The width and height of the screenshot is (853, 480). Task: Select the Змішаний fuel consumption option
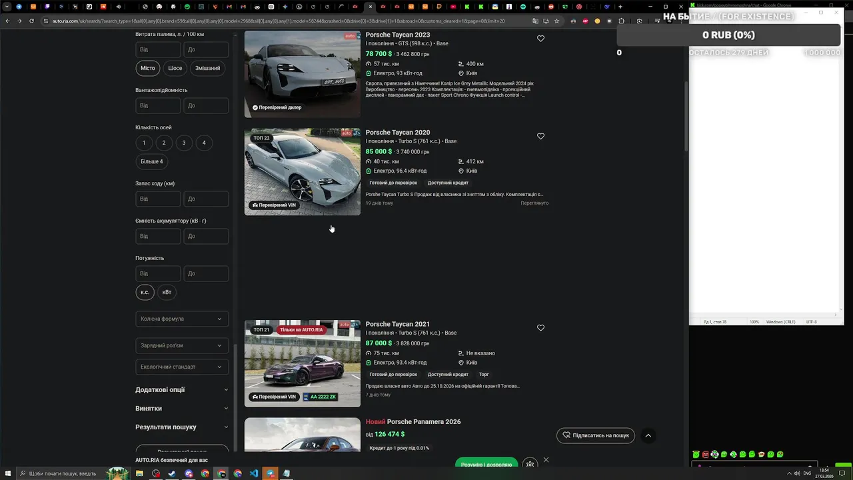click(207, 68)
